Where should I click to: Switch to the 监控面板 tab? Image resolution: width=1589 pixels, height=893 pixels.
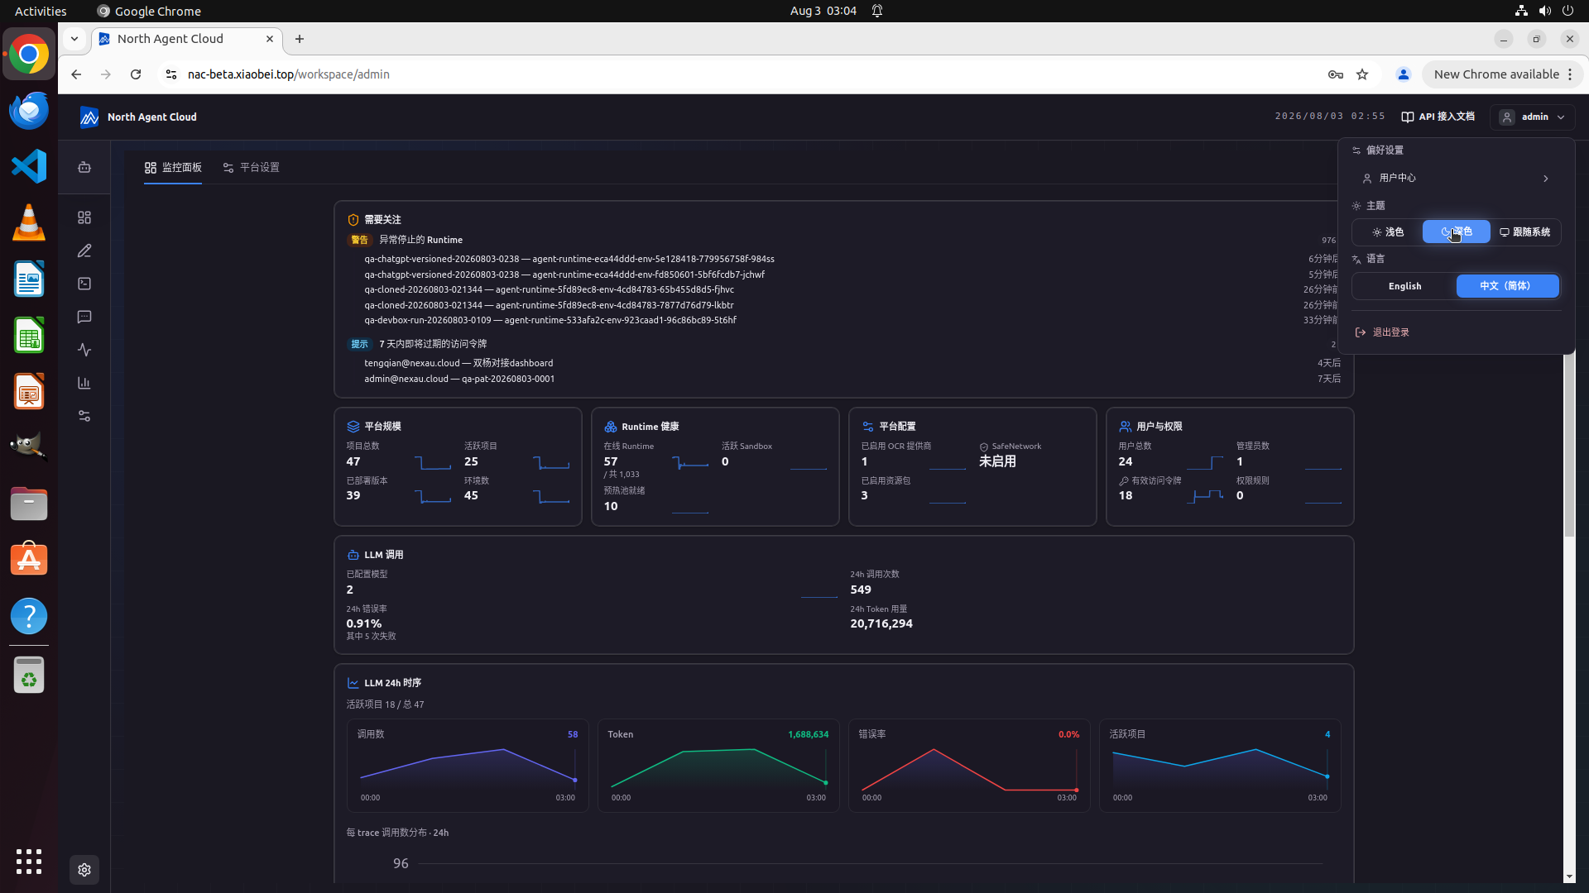[173, 168]
